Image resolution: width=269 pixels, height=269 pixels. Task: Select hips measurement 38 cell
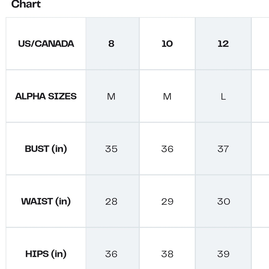pyautogui.click(x=167, y=254)
